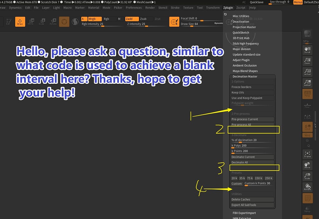Click the Pre-process Current button

pos(252,119)
